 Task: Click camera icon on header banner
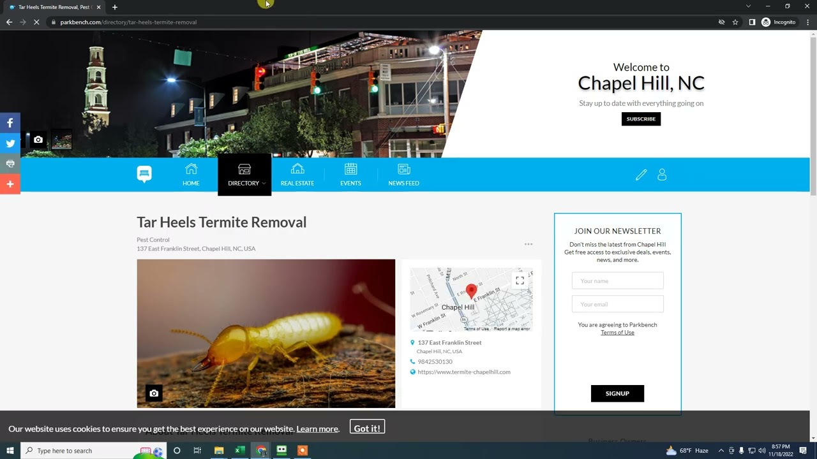point(38,140)
